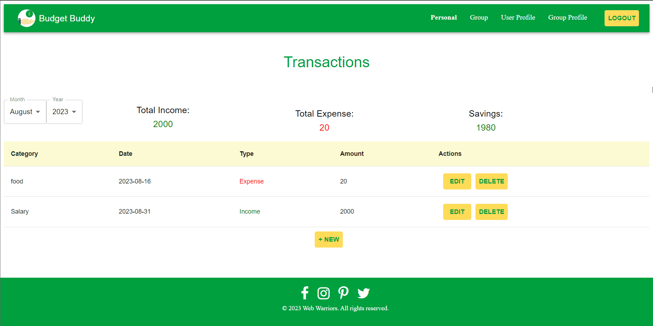
Task: Open the Instagram icon in footer
Action: [323, 293]
